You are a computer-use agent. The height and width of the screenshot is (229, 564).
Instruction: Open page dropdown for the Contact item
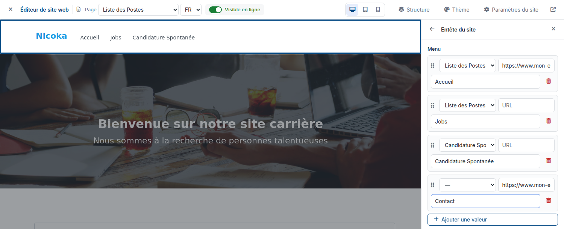tap(467, 185)
